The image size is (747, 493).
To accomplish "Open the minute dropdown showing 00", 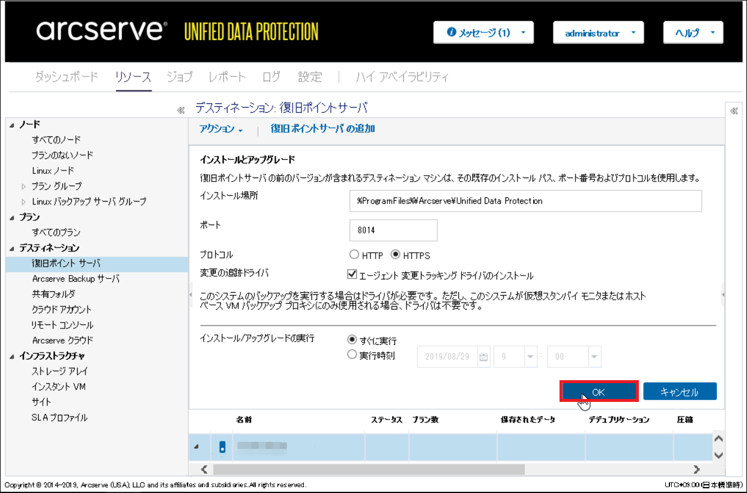I will click(595, 357).
